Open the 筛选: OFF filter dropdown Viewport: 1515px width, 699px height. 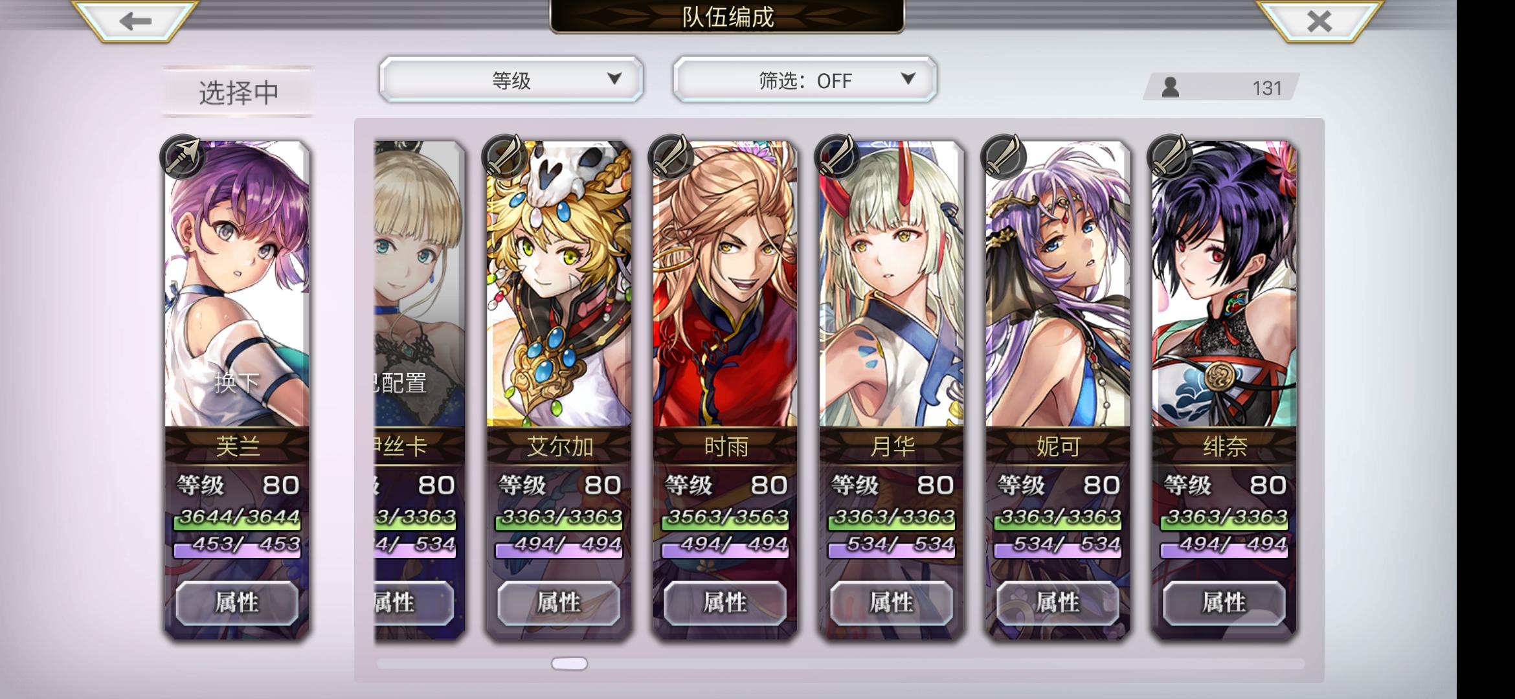tap(805, 80)
